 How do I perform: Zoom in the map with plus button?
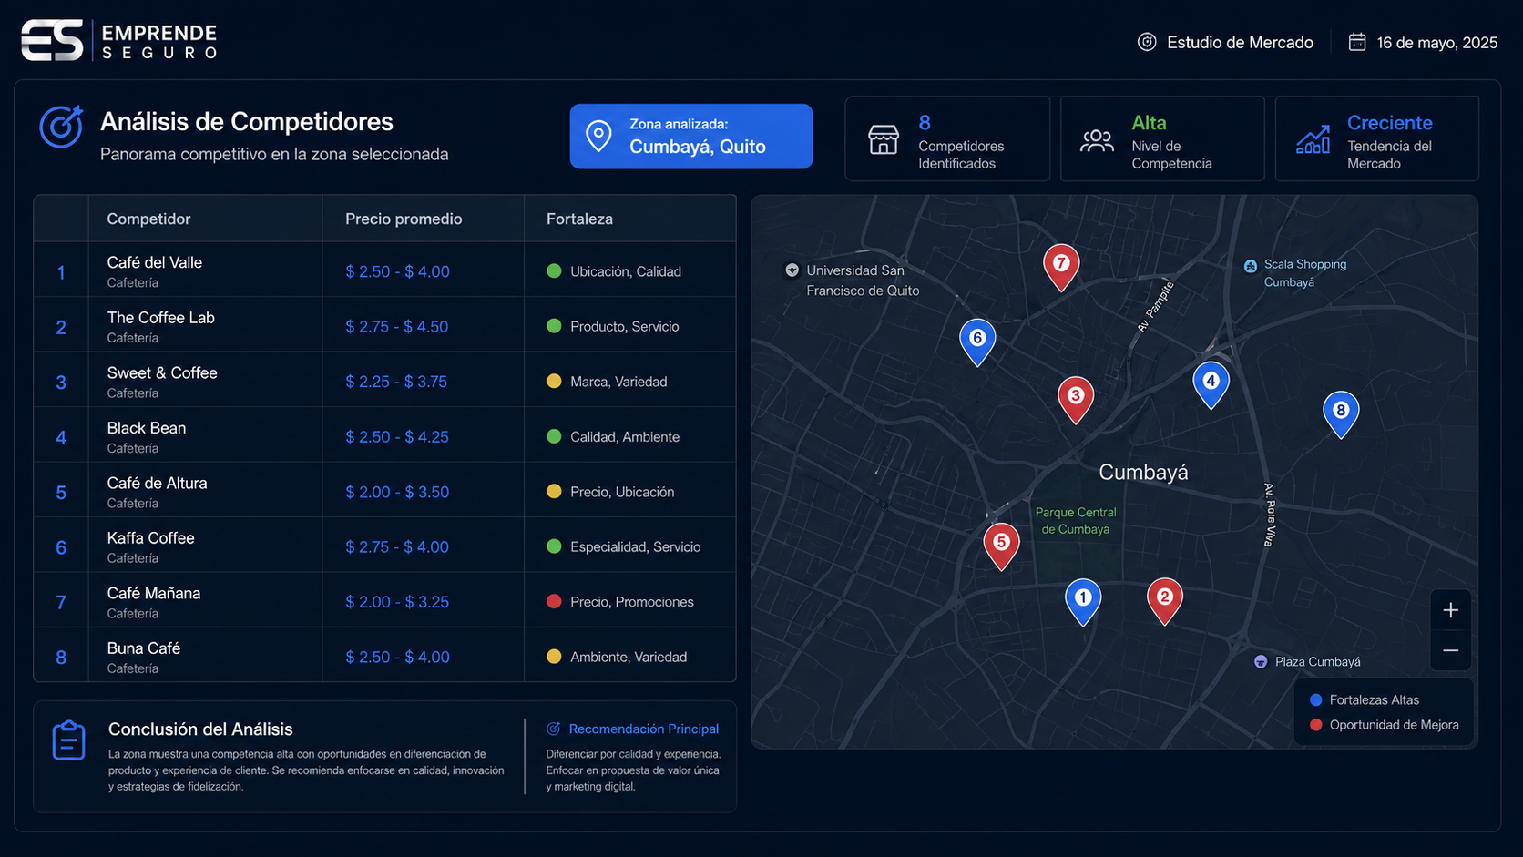(x=1451, y=610)
